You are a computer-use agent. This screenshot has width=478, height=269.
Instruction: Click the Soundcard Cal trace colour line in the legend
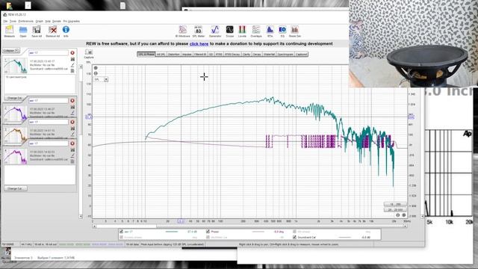[x=345, y=238]
